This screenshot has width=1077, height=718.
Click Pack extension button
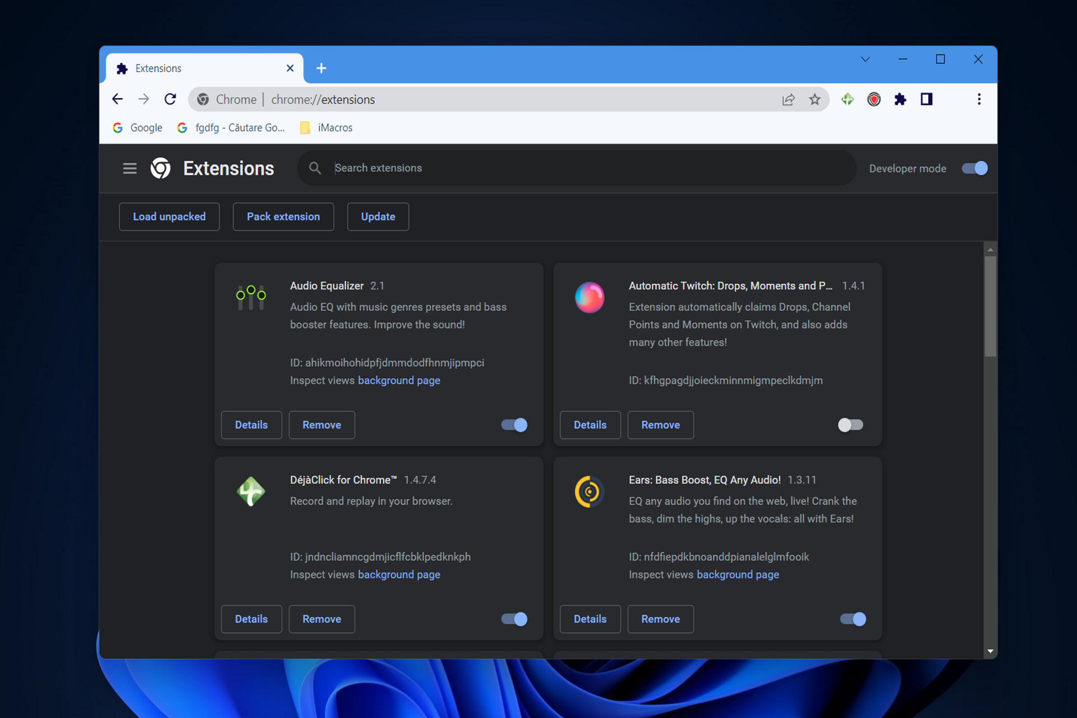283,217
